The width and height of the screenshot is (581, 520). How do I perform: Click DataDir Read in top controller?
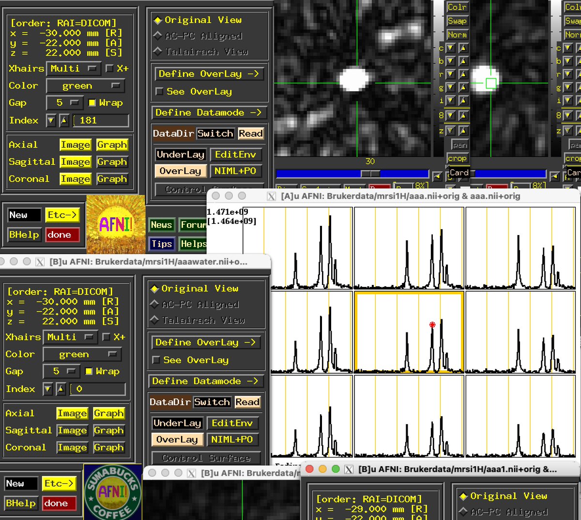coord(250,133)
